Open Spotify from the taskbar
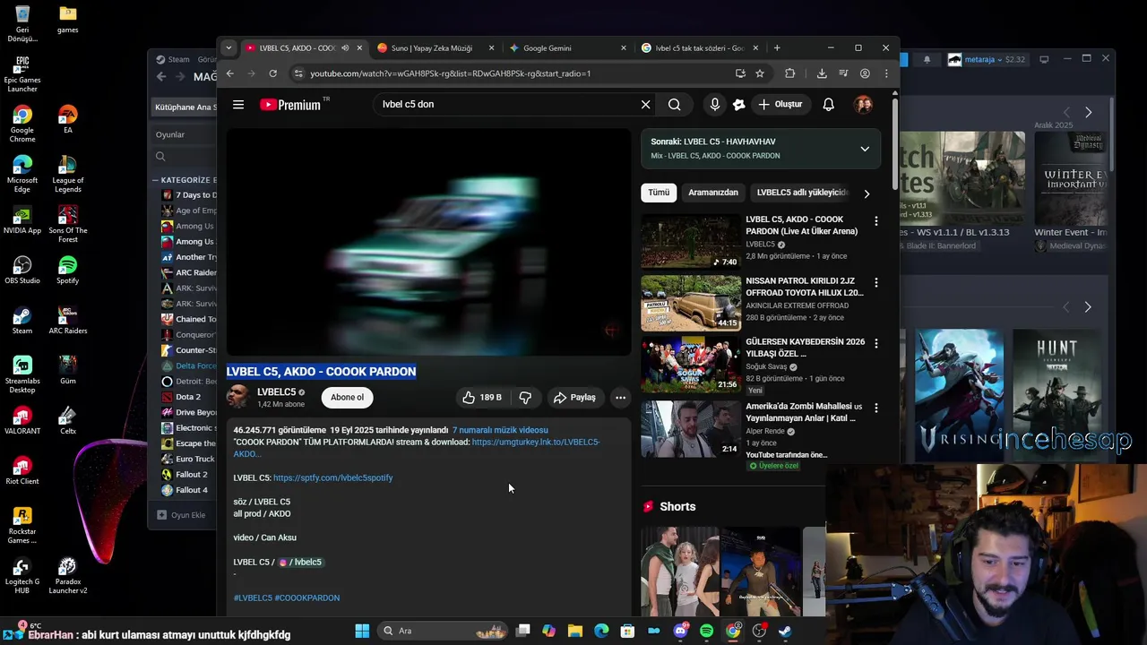The height and width of the screenshot is (645, 1147). click(x=706, y=631)
